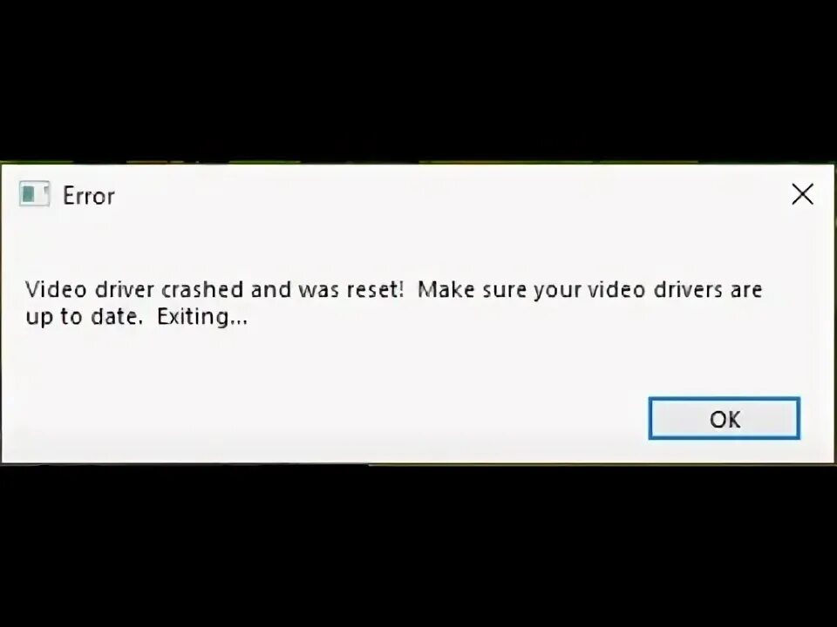Click the word "Video" starting the message
837x627 pixels.
(56, 289)
